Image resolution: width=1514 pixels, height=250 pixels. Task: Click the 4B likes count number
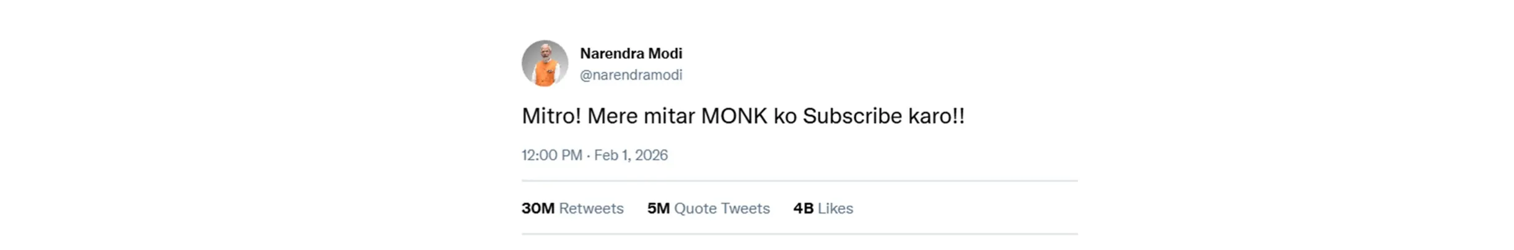(803, 209)
